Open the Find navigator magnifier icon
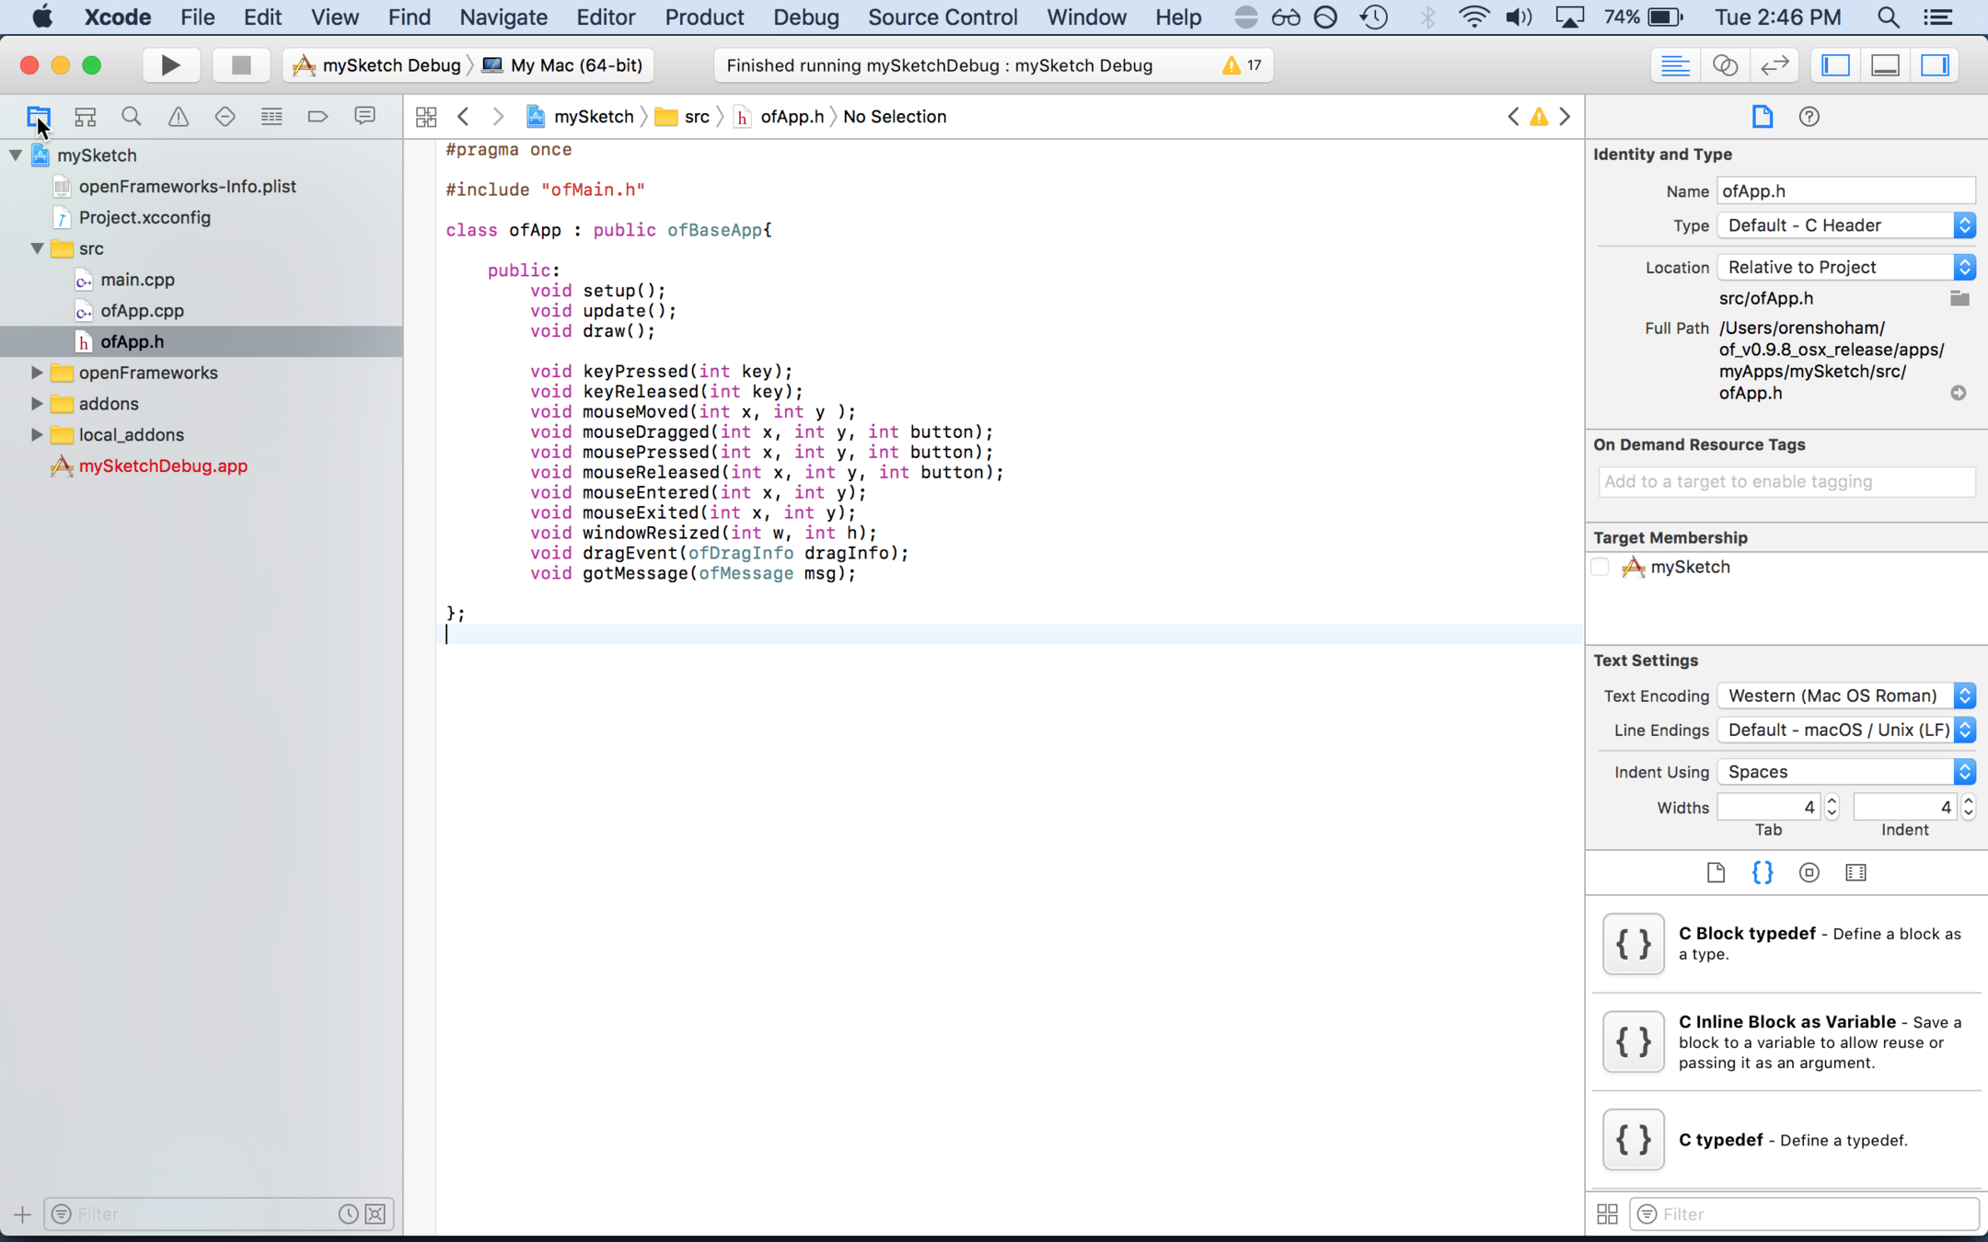 132,117
